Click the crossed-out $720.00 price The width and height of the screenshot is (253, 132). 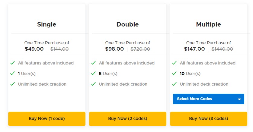[140, 49]
